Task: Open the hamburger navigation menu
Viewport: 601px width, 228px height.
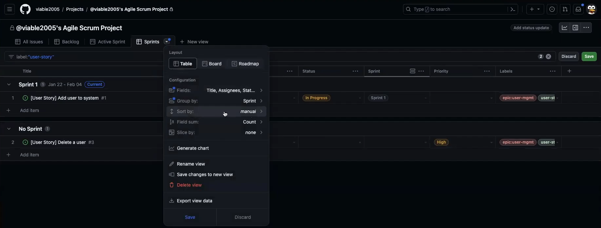Action: point(10,9)
